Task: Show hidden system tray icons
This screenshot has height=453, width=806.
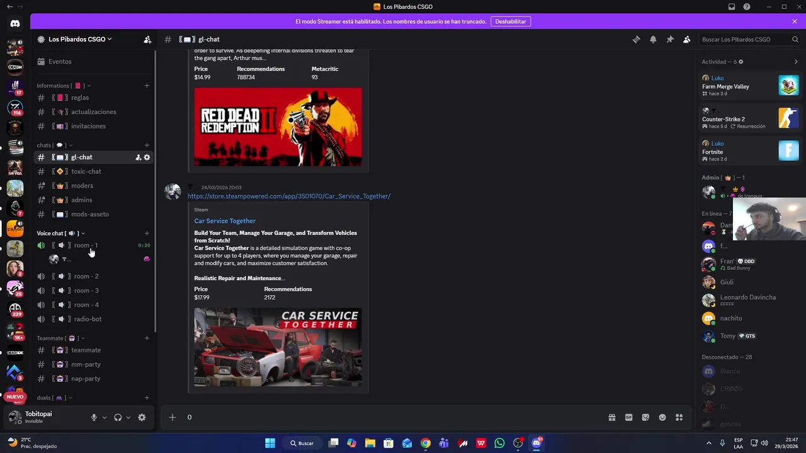Action: pyautogui.click(x=708, y=443)
